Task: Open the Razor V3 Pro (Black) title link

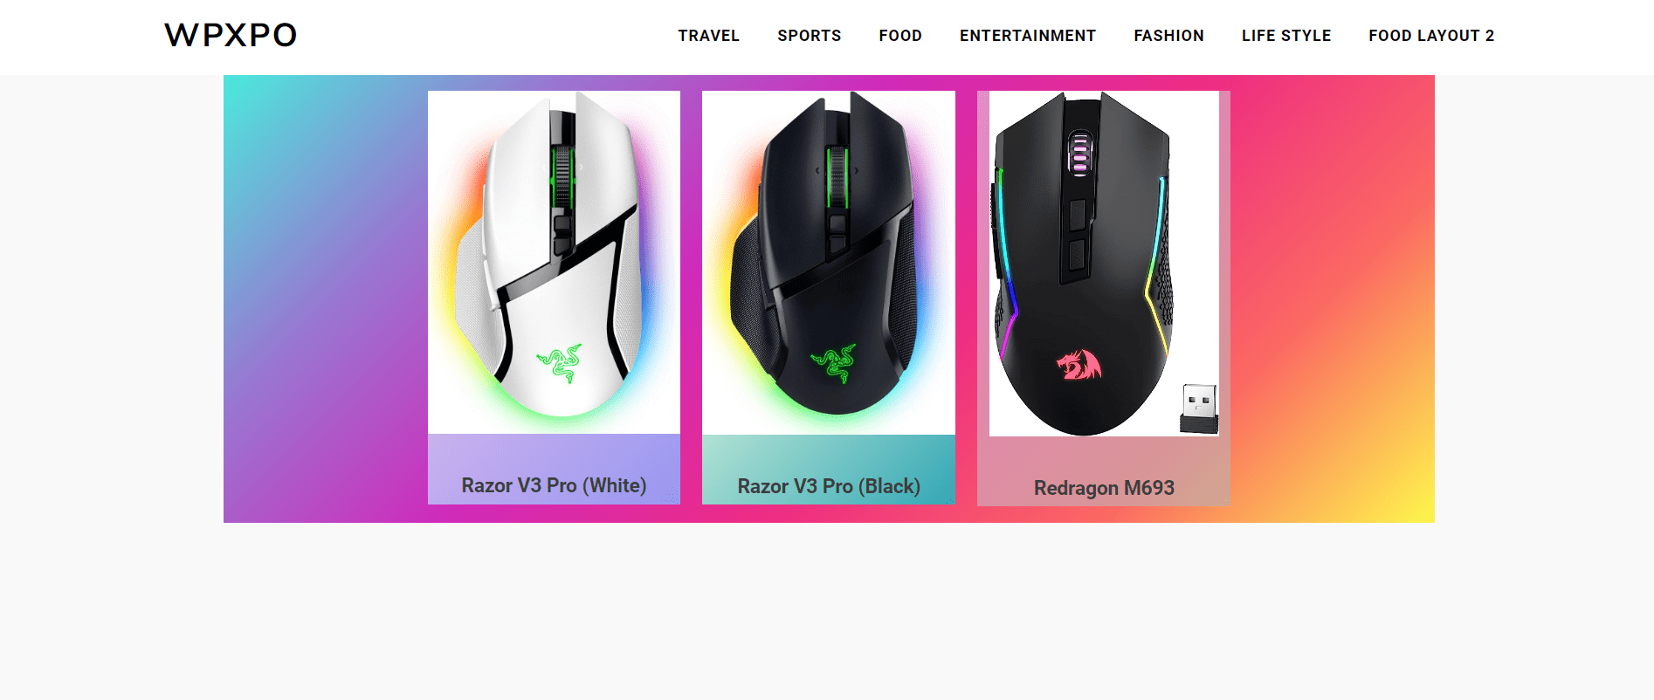Action: point(829,486)
